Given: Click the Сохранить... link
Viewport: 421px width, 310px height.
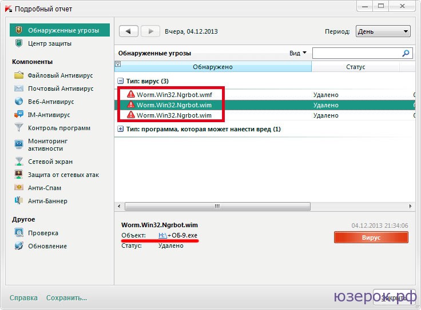Looking at the screenshot, I should 66,297.
